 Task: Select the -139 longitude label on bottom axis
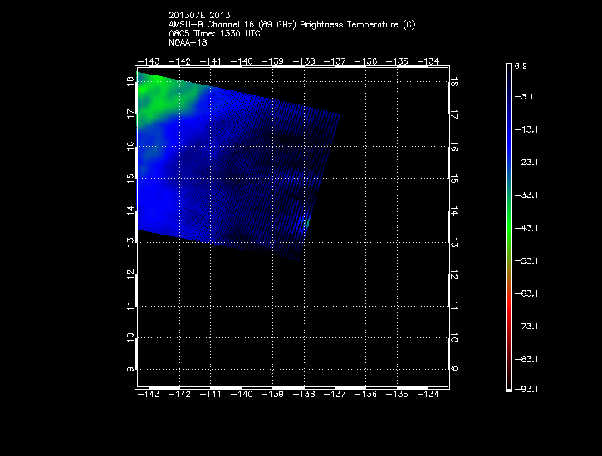[x=272, y=395]
